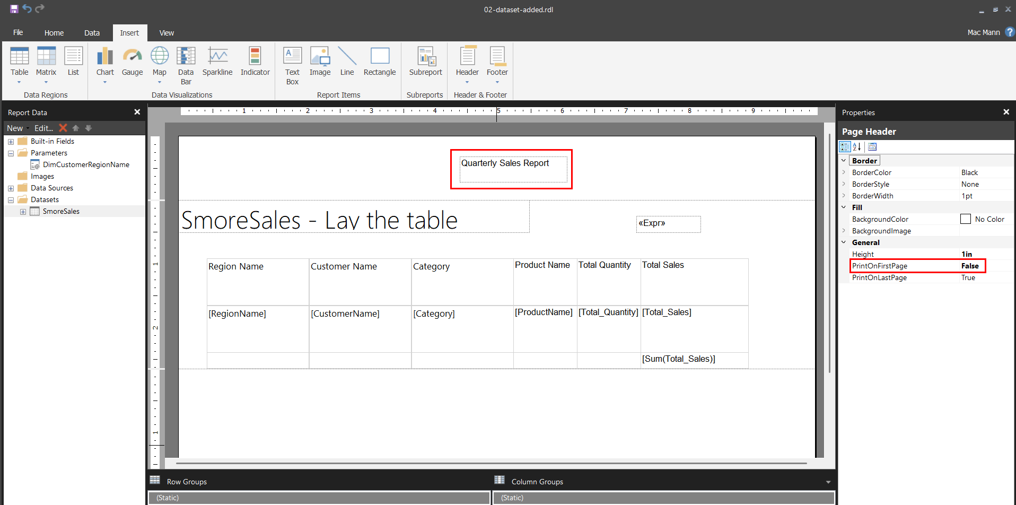The height and width of the screenshot is (505, 1016).
Task: Collapse the General property category
Action: [844, 242]
